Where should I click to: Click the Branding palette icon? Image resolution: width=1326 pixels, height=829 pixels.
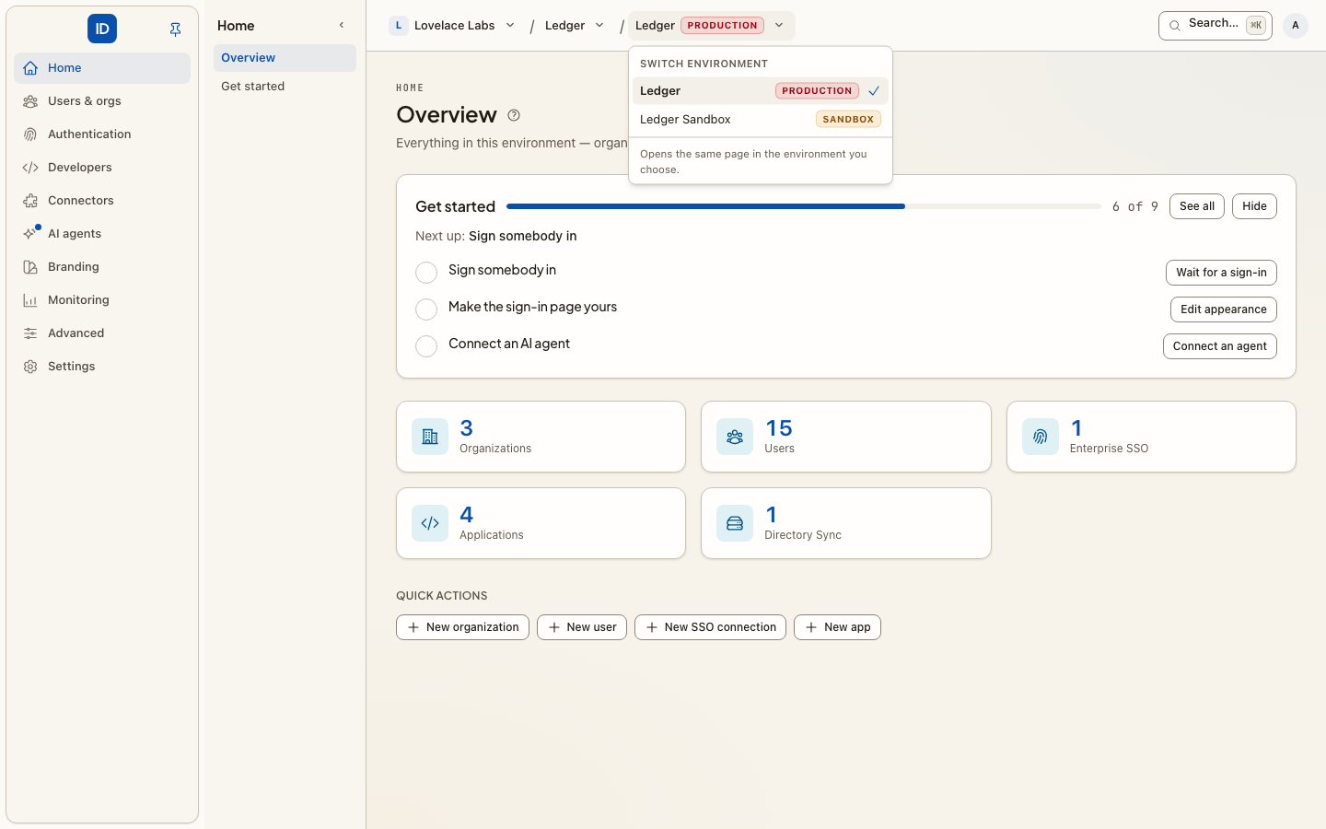[x=30, y=267]
